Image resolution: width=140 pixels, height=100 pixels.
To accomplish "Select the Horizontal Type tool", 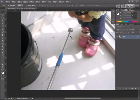I will 2,56.
